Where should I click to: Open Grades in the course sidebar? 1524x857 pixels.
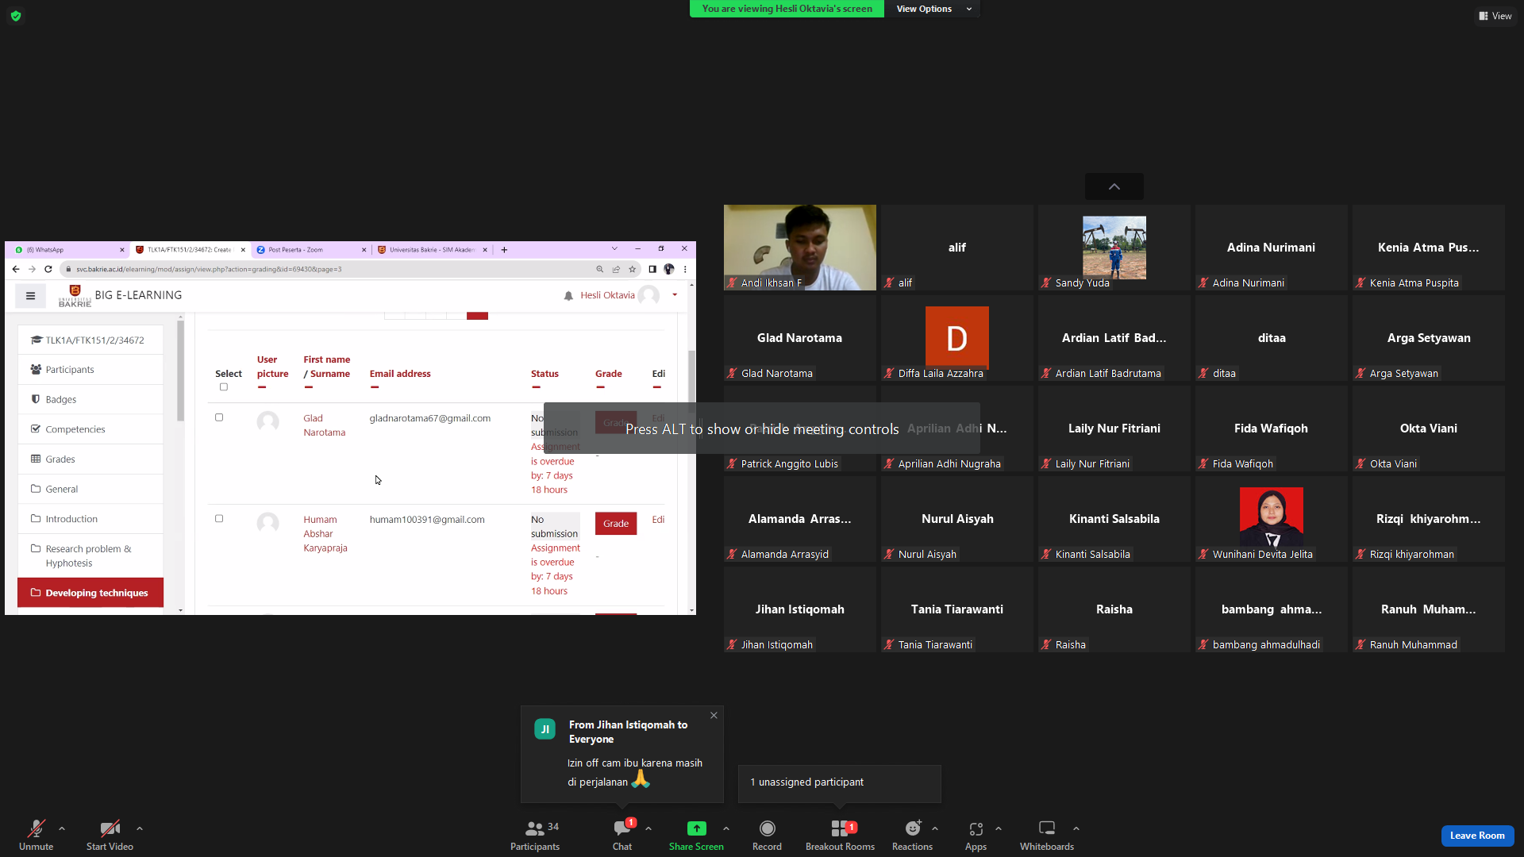[x=90, y=459]
